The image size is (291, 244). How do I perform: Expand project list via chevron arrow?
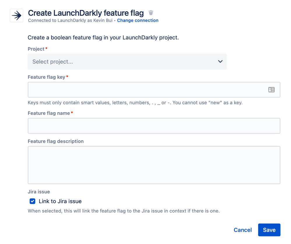220,61
